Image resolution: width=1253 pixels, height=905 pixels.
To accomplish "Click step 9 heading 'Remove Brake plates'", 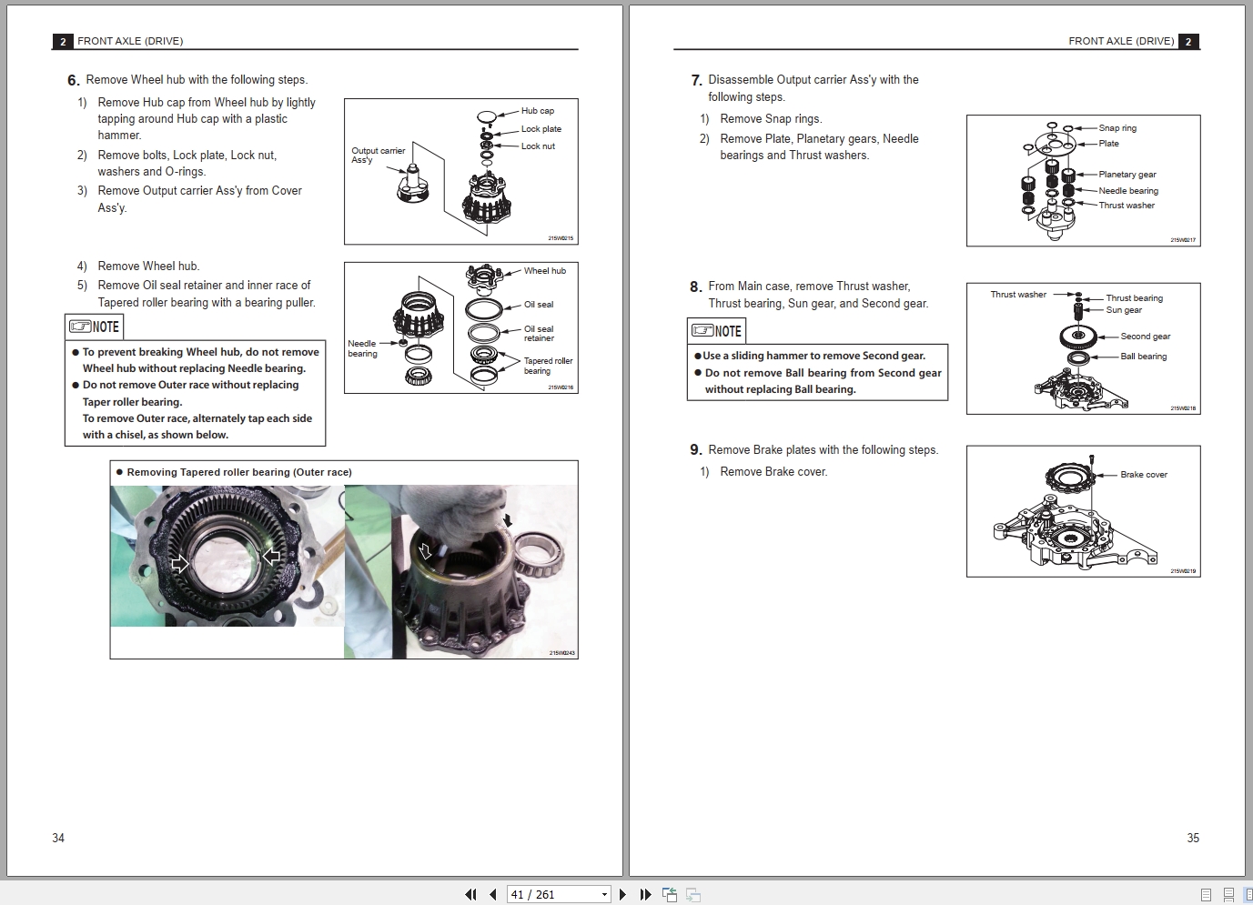I will coord(824,450).
